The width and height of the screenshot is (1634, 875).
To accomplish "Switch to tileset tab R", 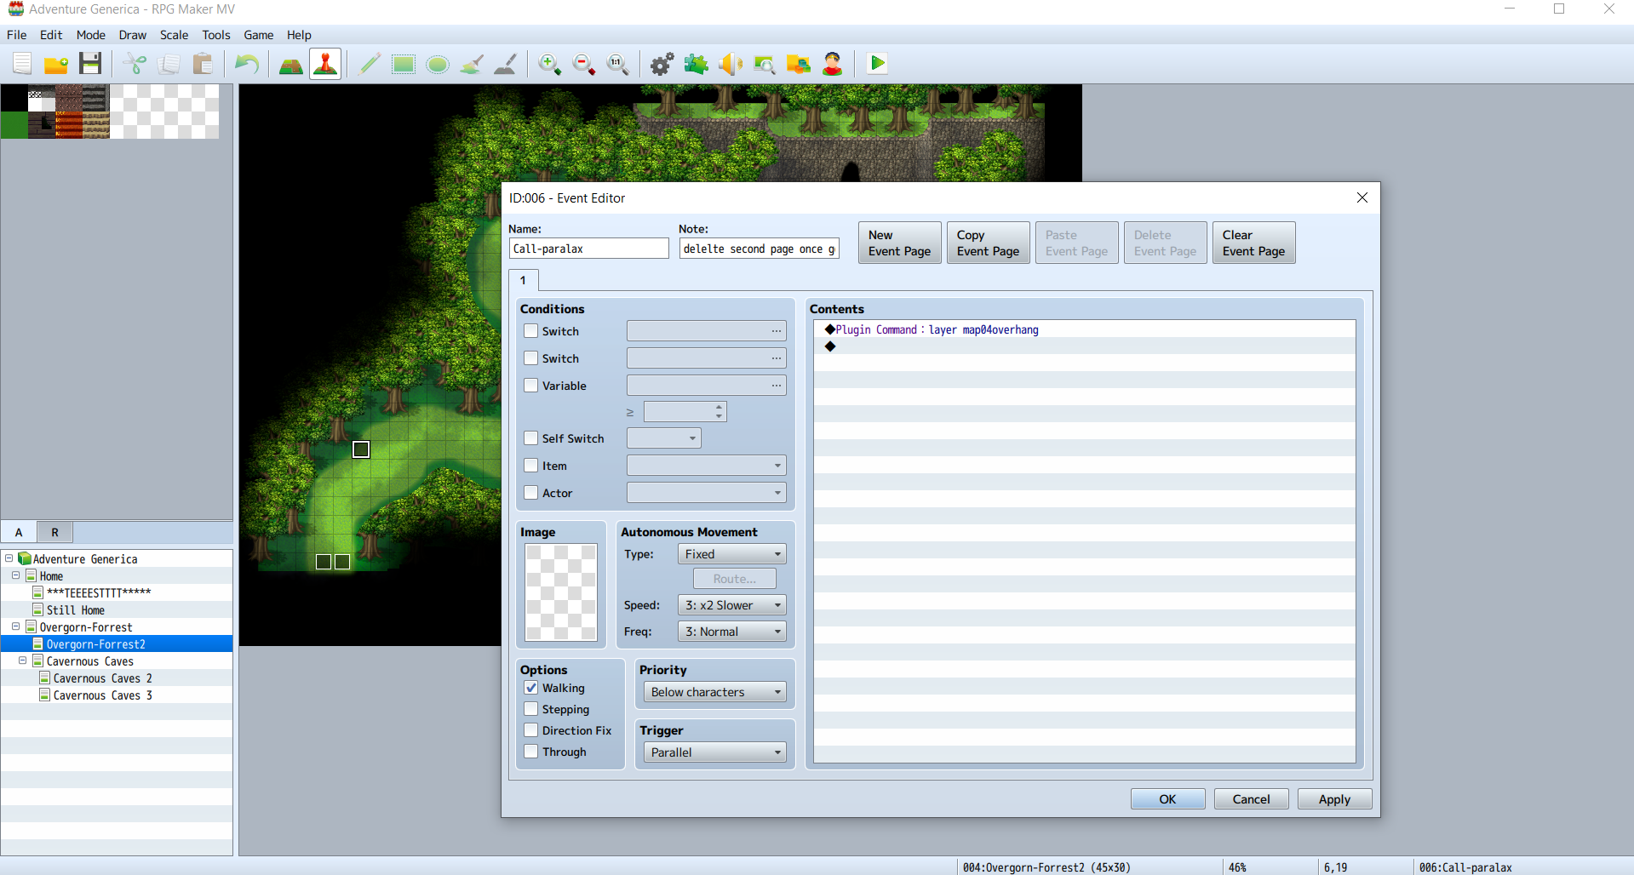I will coord(55,532).
